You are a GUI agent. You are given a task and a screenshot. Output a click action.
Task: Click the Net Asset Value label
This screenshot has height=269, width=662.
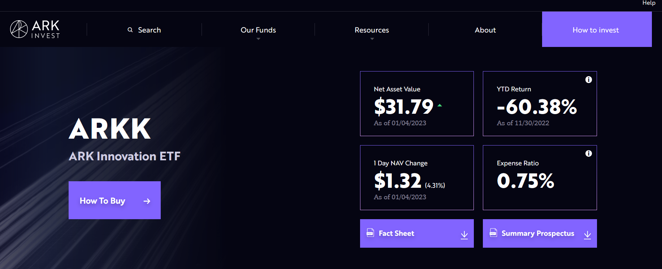coord(397,89)
